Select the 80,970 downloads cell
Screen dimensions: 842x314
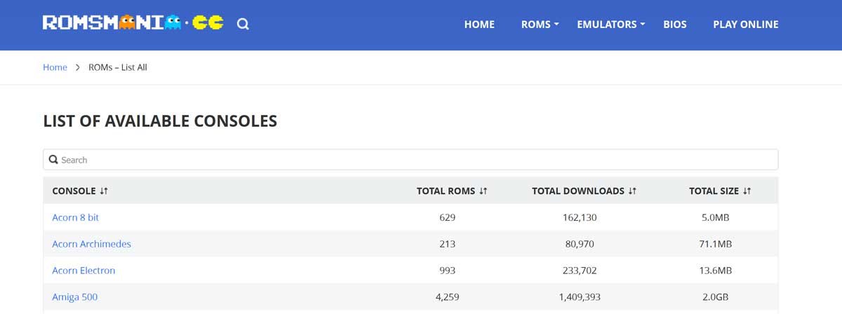click(580, 244)
